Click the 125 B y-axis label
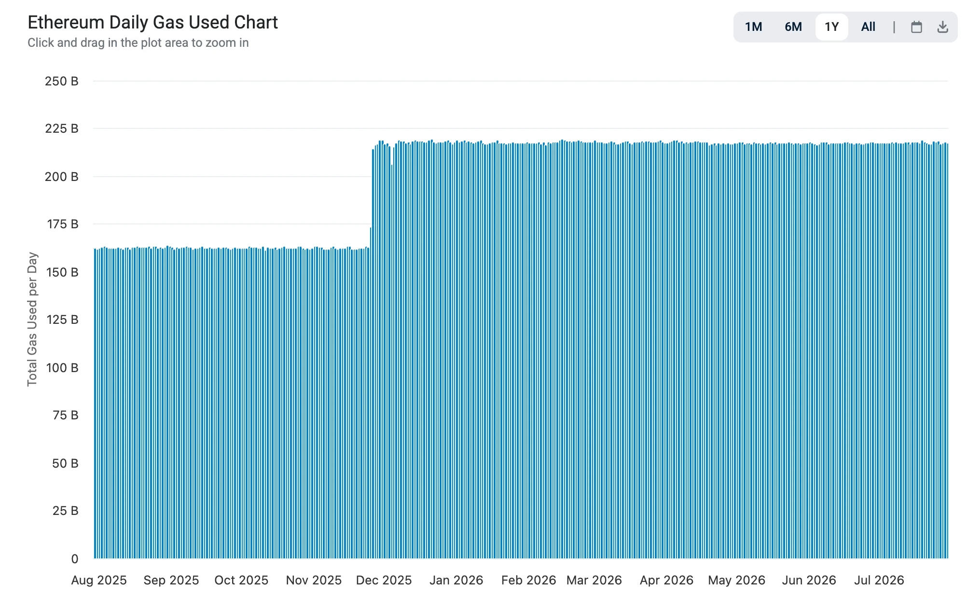The image size is (967, 610). pyautogui.click(x=62, y=319)
